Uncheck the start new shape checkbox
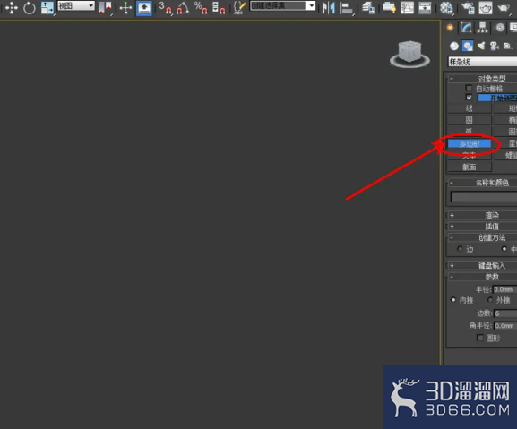 (469, 98)
